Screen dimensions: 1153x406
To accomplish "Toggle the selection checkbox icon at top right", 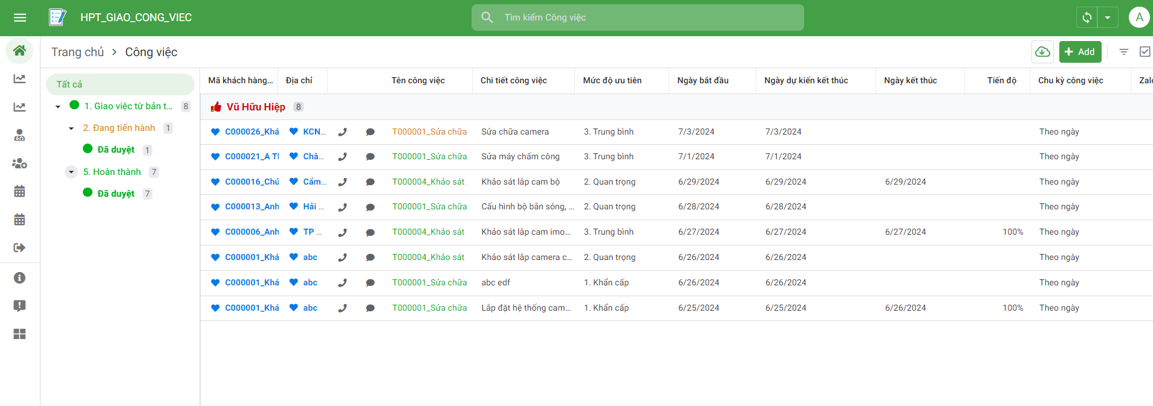I will coord(1145,52).
